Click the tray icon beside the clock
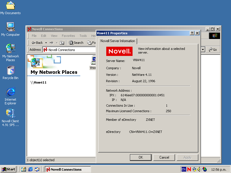The width and height of the screenshot is (231, 173). point(205,169)
